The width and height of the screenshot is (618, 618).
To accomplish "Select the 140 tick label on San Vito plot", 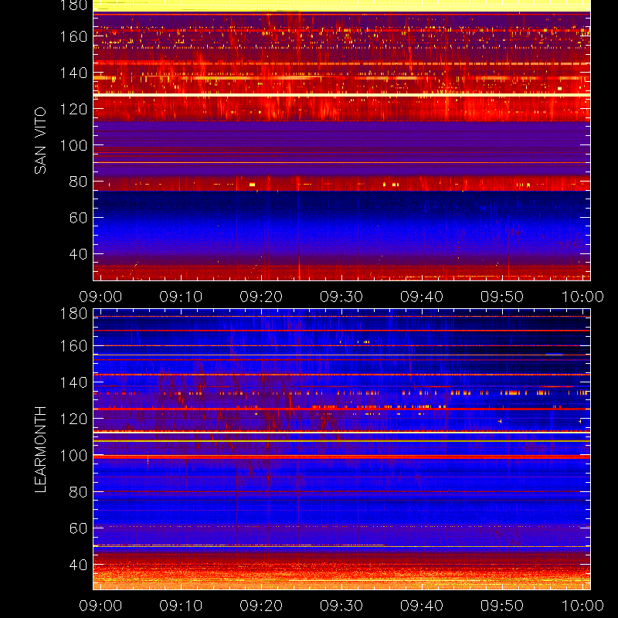I will pos(73,73).
